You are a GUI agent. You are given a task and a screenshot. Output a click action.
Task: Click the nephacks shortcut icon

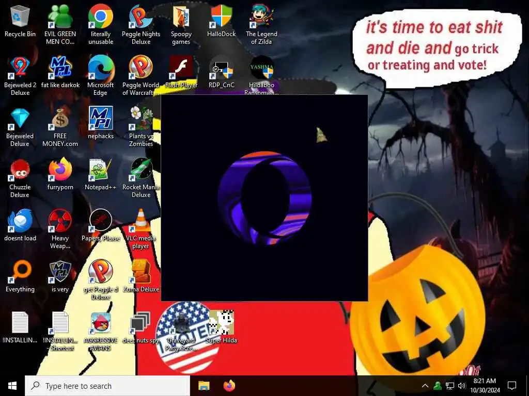(101, 119)
